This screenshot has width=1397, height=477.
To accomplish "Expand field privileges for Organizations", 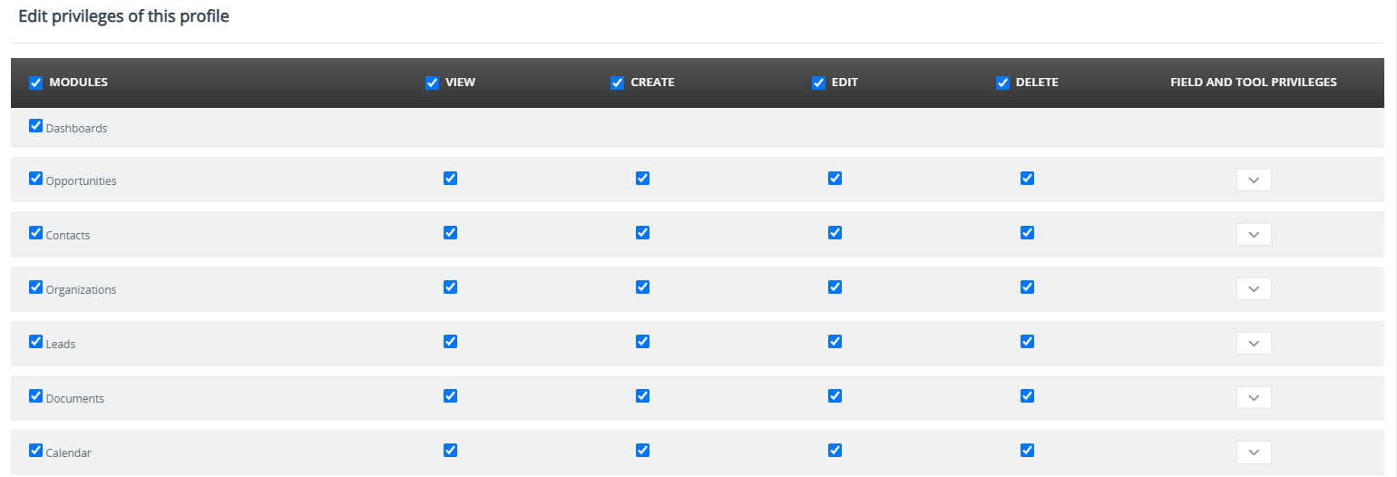I will coord(1254,289).
